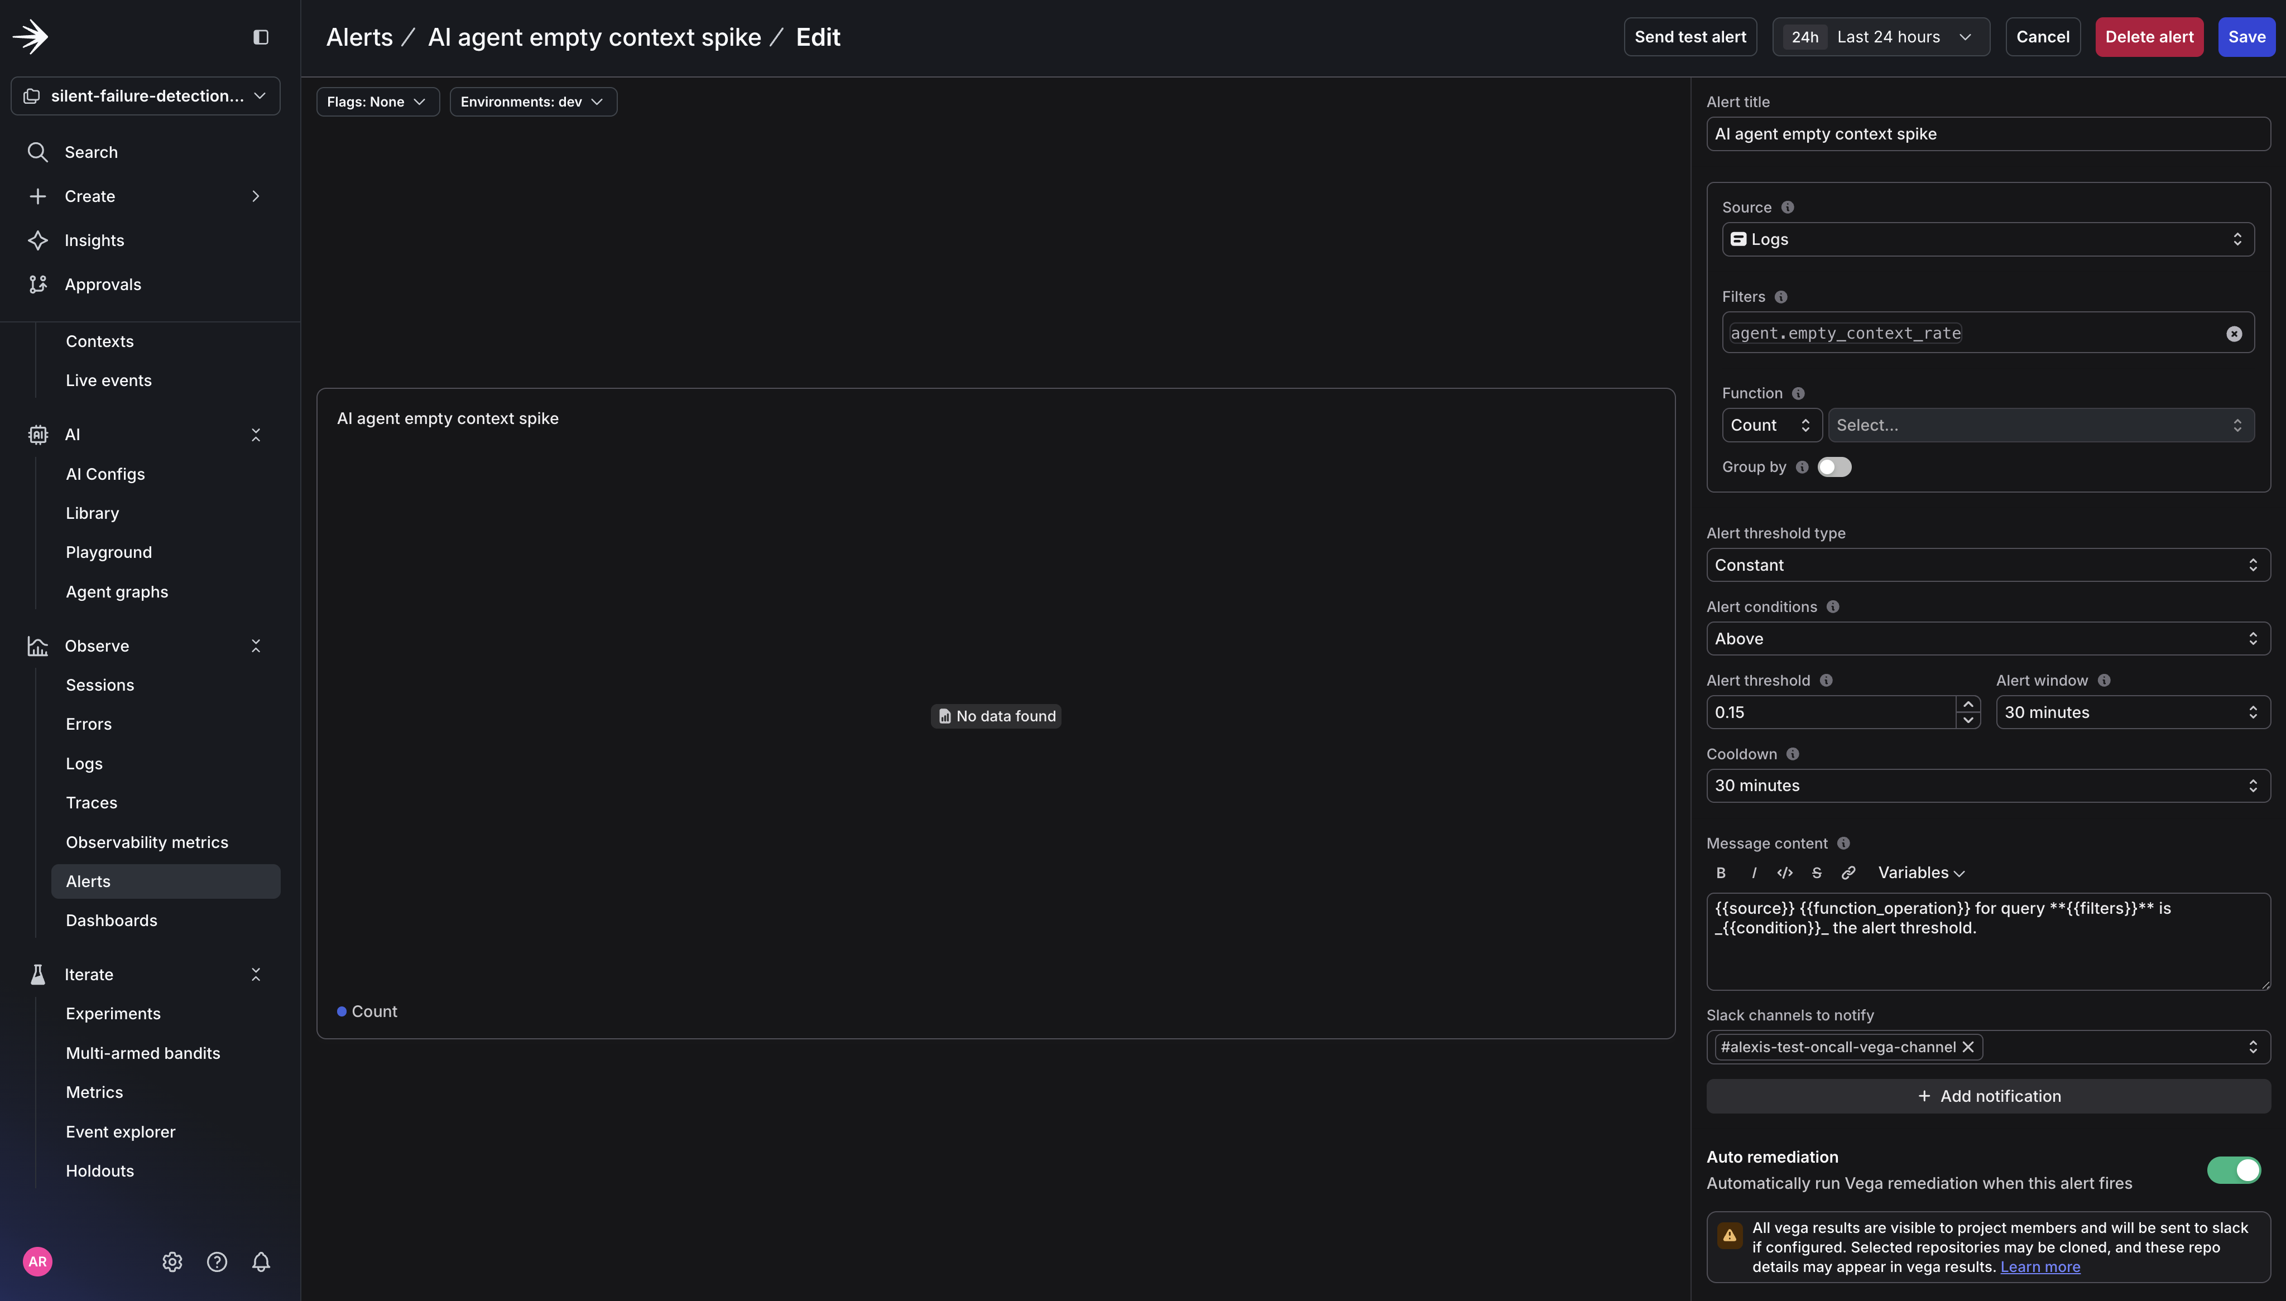Insert code formatting in message content
This screenshot has height=1301, width=2286.
click(1785, 873)
